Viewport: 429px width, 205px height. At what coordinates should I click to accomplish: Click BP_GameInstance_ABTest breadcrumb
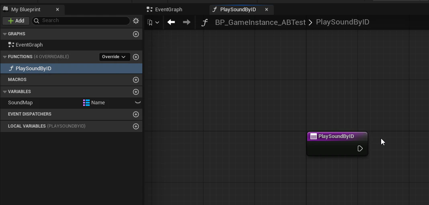tap(260, 22)
